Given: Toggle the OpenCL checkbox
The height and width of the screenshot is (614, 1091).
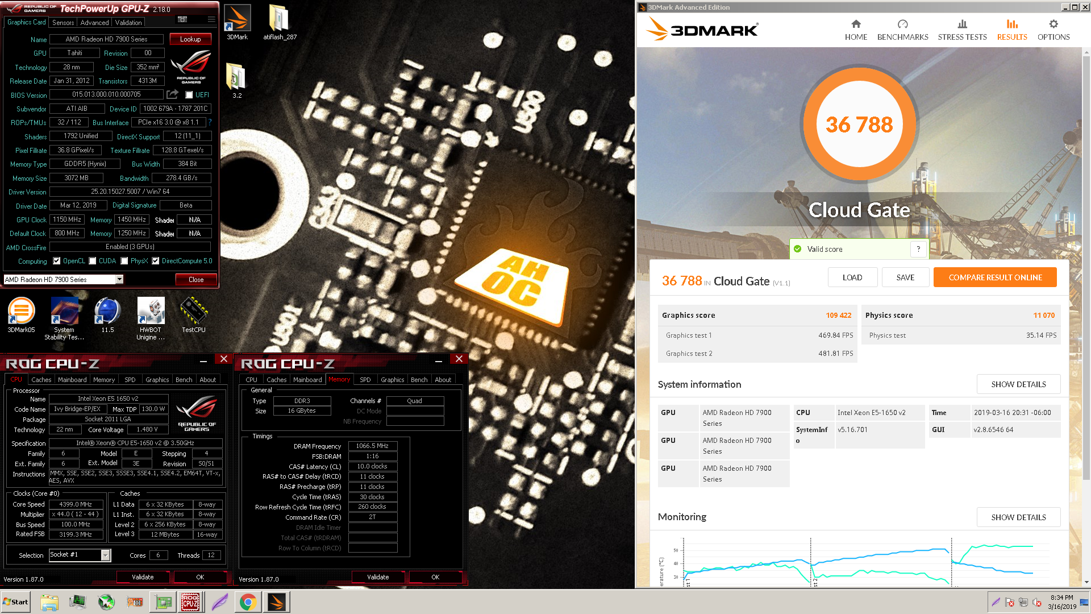Looking at the screenshot, I should [57, 261].
